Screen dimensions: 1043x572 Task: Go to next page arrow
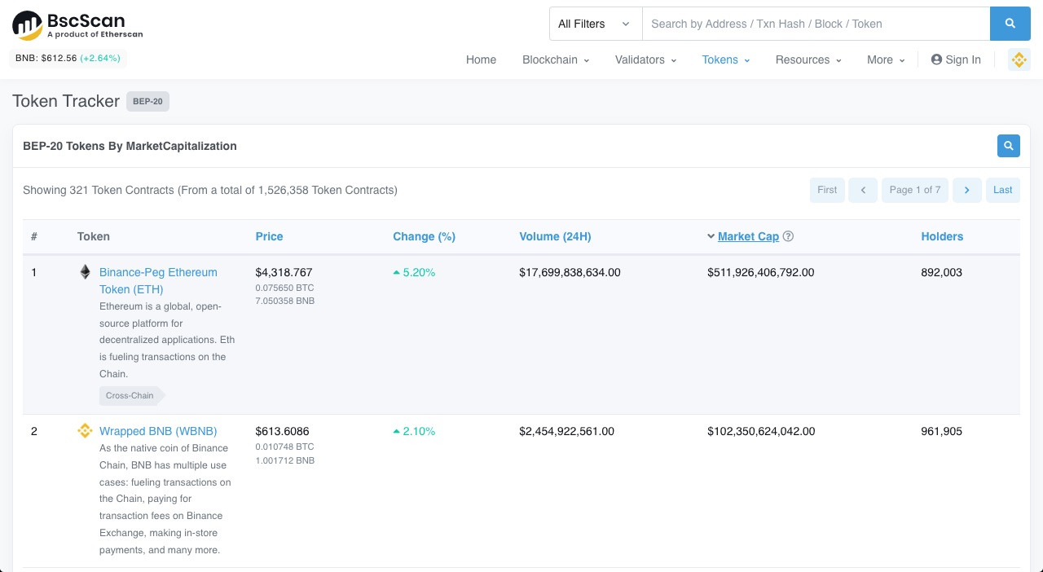[967, 190]
